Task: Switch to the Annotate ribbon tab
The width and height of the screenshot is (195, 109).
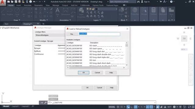Action: coord(28,5)
